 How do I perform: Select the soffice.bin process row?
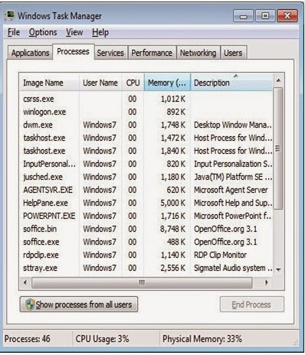(146, 229)
